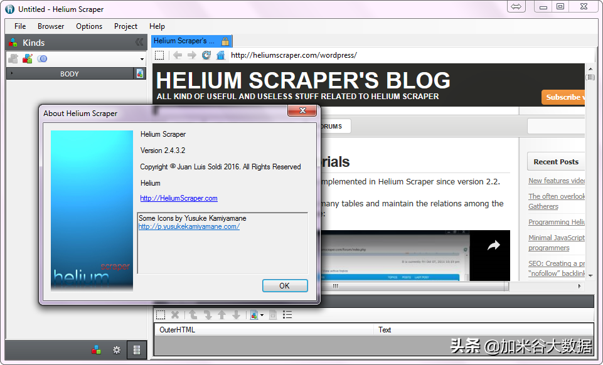Viewport: 603px width, 365px height.
Task: Click the bullet list icon in selection toolbar
Action: tap(287, 315)
